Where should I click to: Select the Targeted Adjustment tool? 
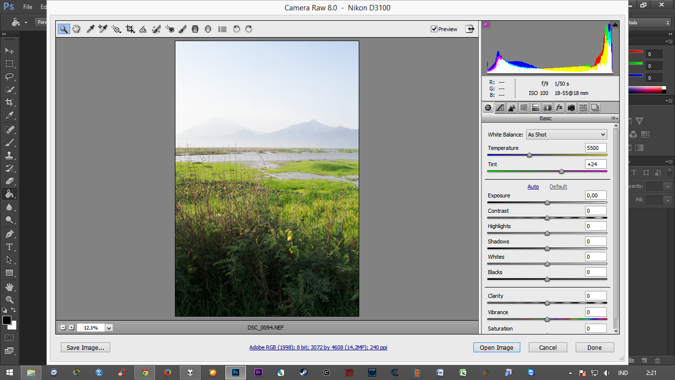pos(116,29)
